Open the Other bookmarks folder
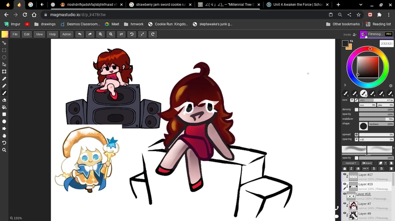Screen dimensions: 395x221 click(x=343, y=24)
